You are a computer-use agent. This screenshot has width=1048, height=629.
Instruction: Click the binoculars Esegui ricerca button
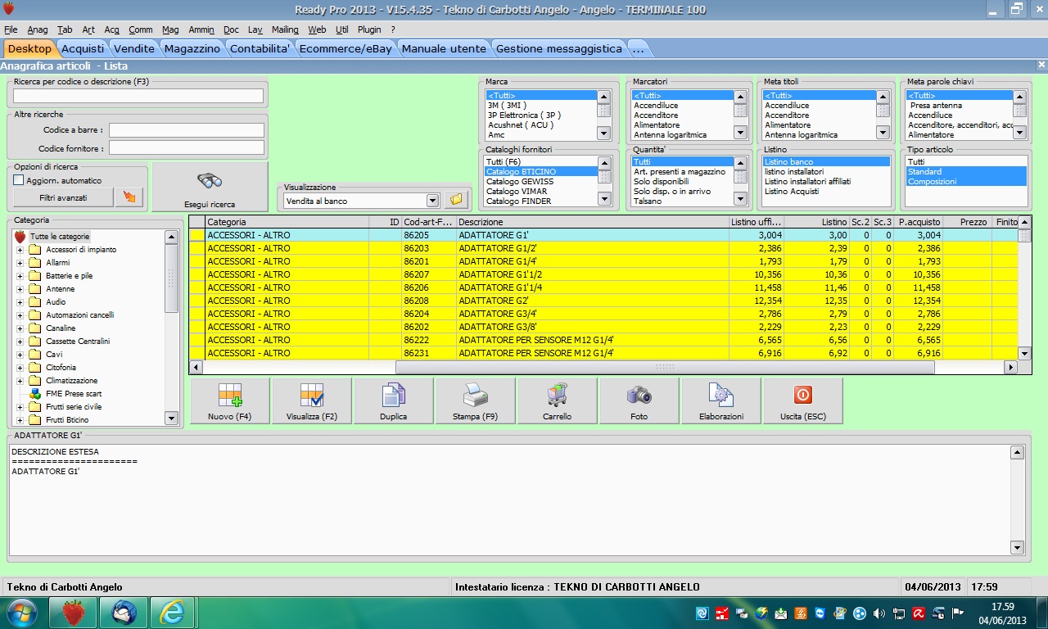point(210,188)
